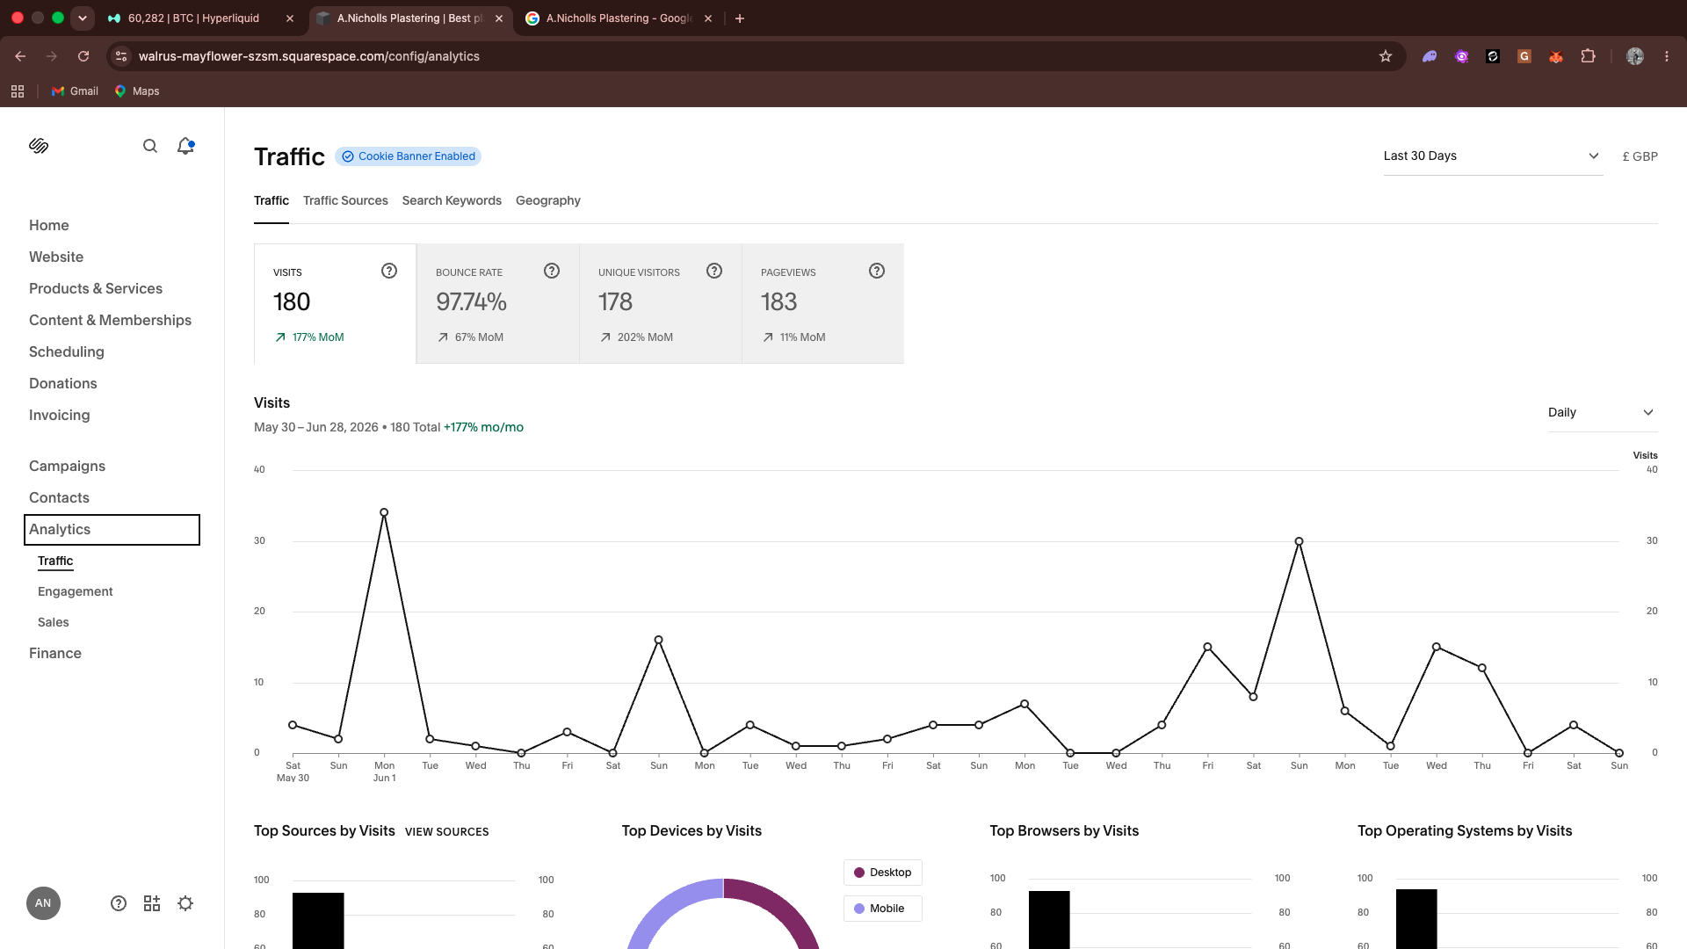
Task: Open the sidebar help question icon
Action: point(119,903)
